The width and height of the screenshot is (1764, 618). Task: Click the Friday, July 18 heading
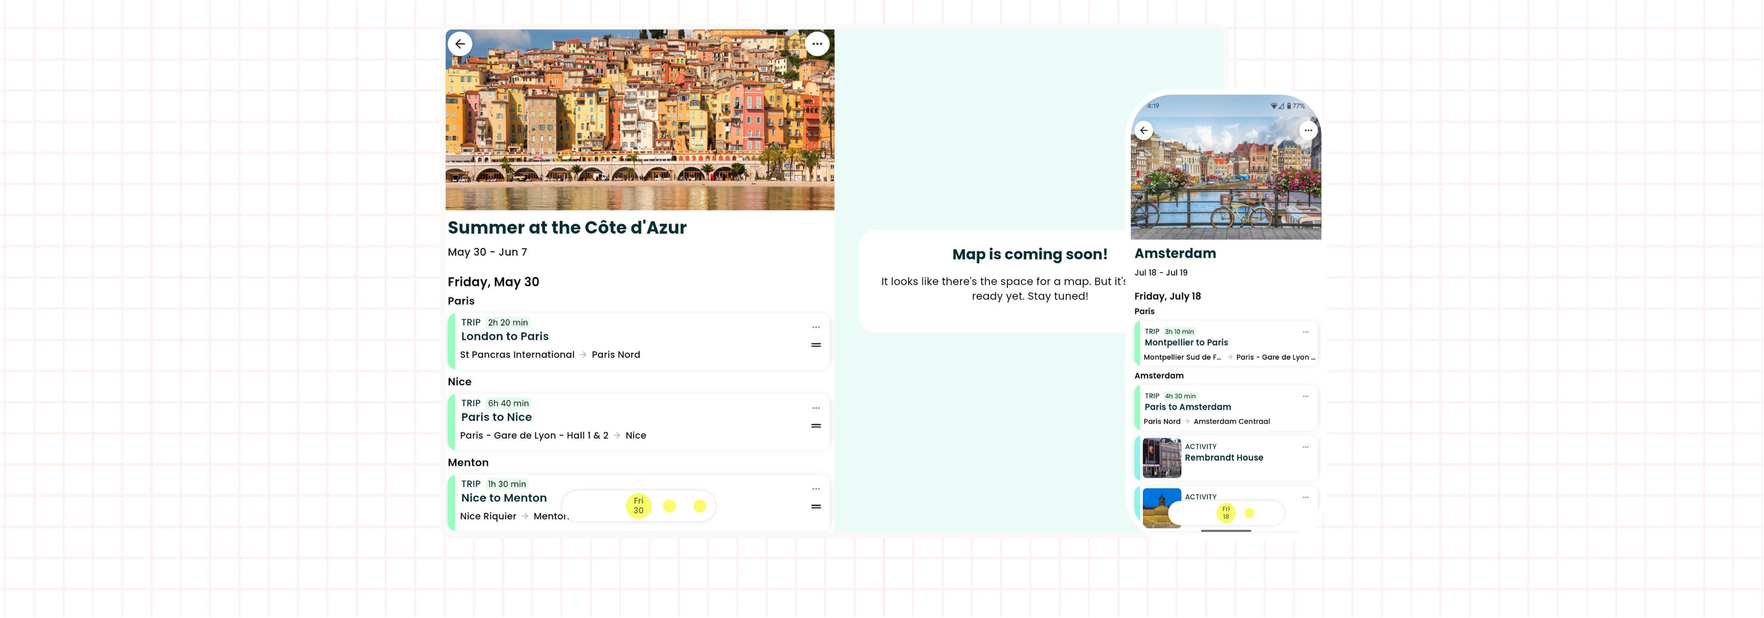coord(1168,296)
